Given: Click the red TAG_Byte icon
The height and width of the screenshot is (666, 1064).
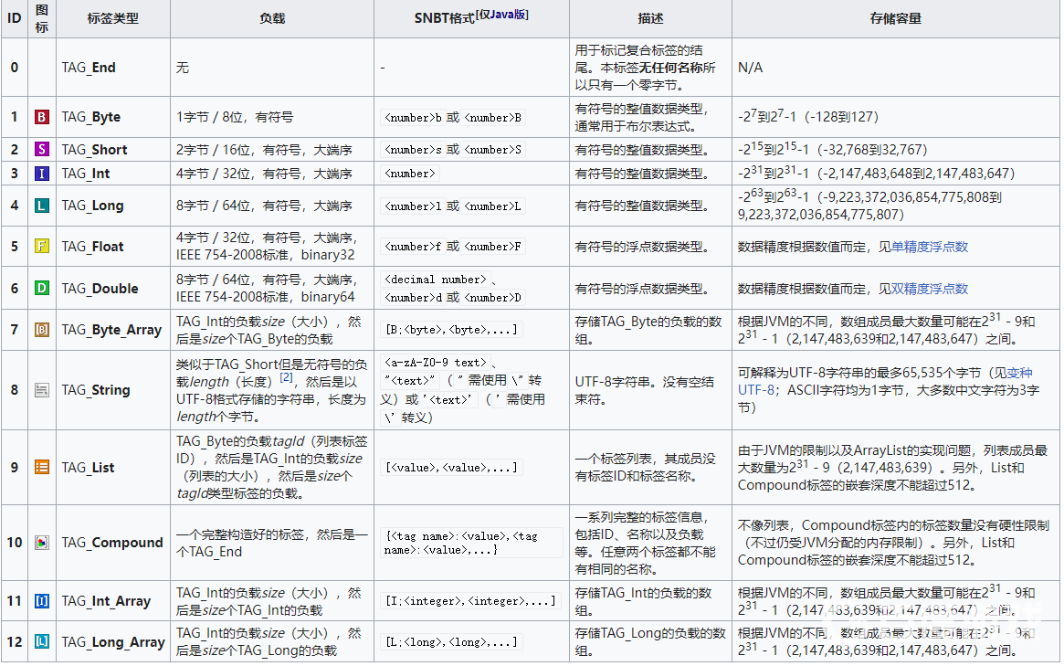Looking at the screenshot, I should pos(42,117).
